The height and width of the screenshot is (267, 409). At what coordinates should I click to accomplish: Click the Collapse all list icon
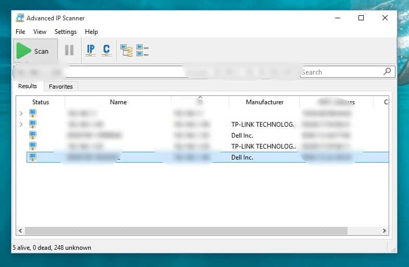point(142,51)
